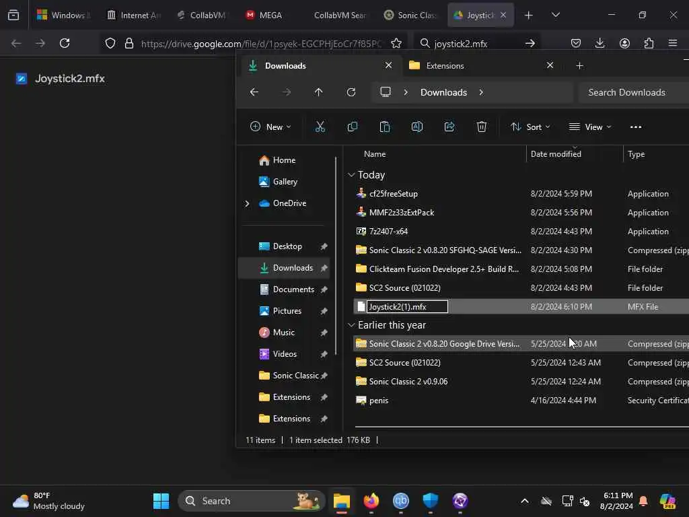Viewport: 689px width, 517px height.
Task: List all Firefox tabs dropdown
Action: pyautogui.click(x=555, y=15)
